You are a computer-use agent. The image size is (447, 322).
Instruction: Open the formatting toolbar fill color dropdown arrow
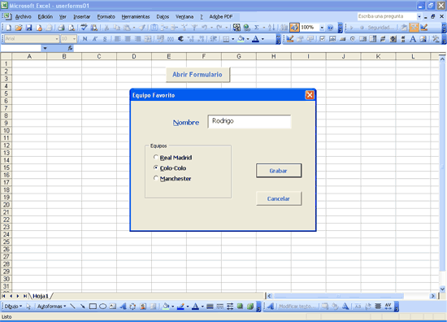click(x=248, y=39)
